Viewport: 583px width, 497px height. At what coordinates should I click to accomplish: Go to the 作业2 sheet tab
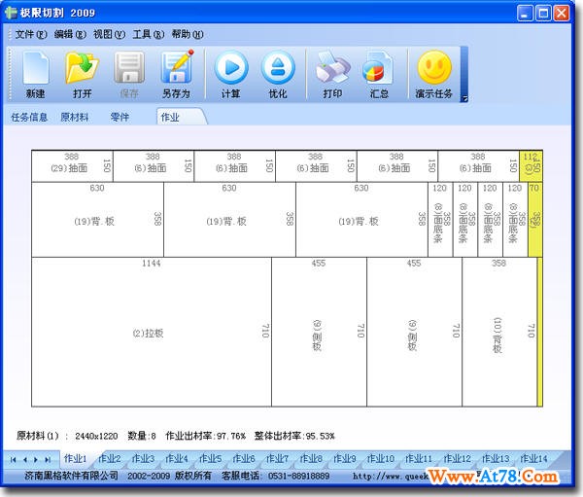click(107, 458)
